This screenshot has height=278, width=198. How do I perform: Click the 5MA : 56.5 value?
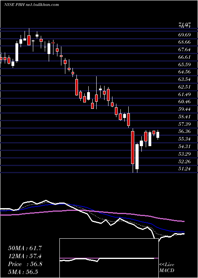click(x=23, y=272)
